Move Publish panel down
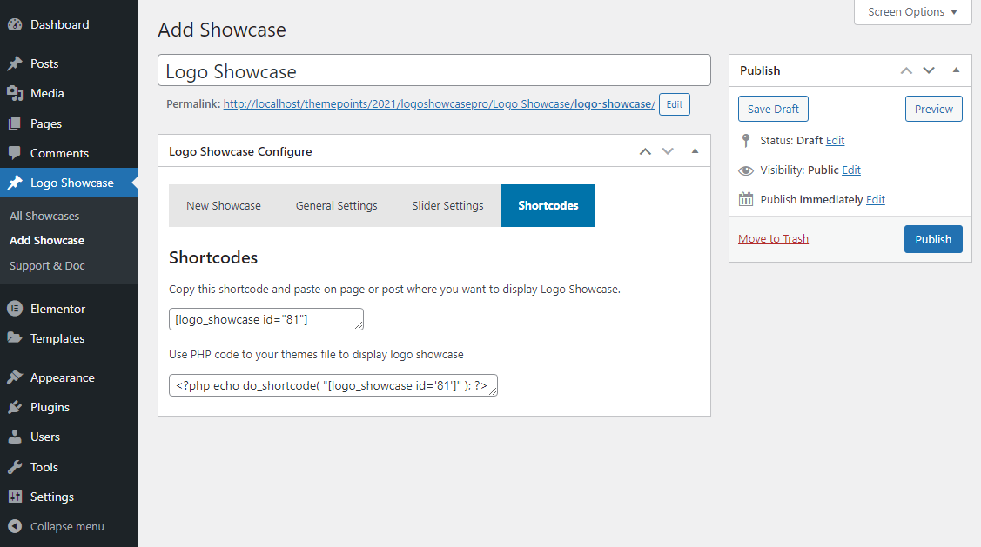 click(x=929, y=70)
